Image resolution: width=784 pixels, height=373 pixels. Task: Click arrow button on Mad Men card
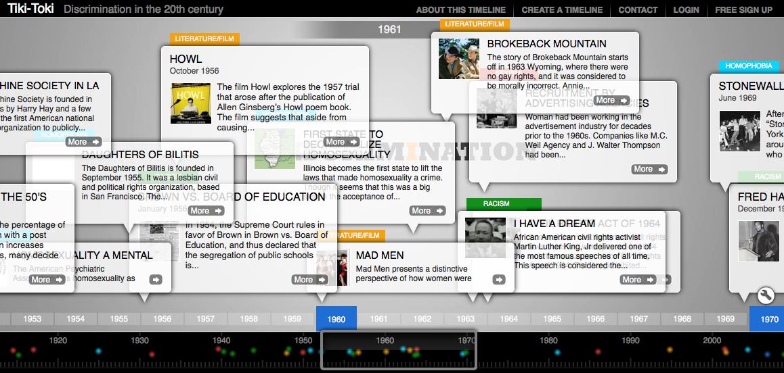499,280
